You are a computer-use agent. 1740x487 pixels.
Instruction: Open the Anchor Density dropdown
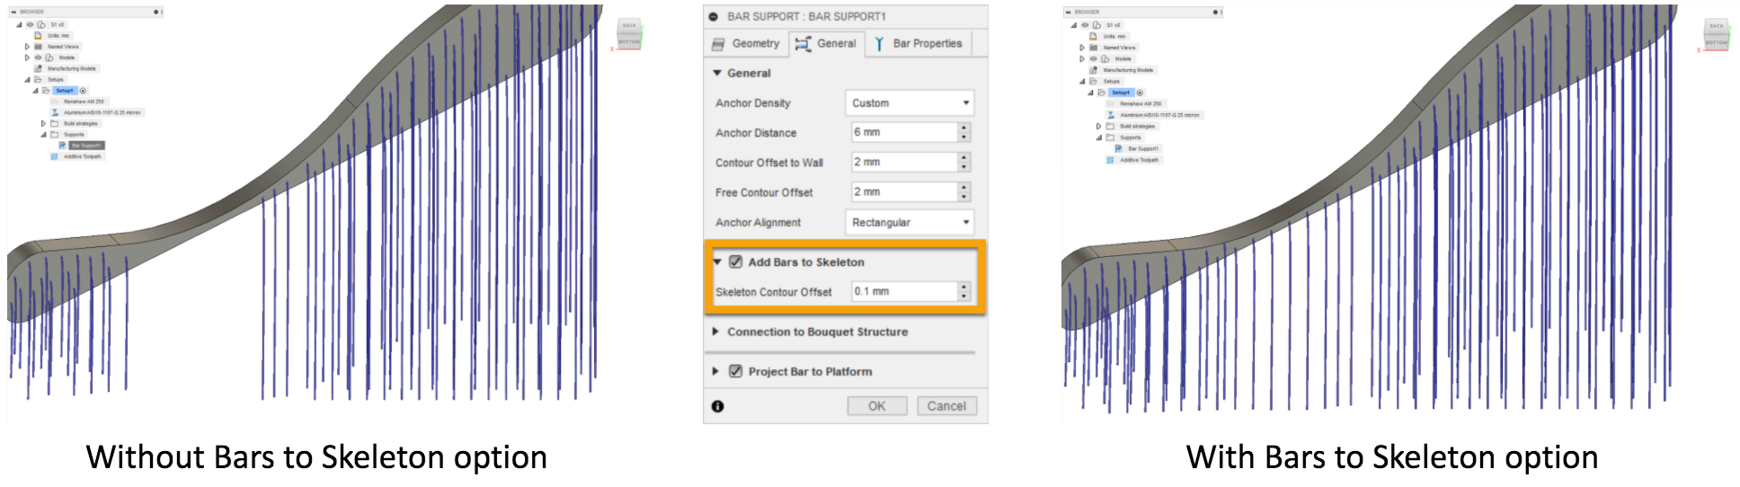pyautogui.click(x=910, y=102)
